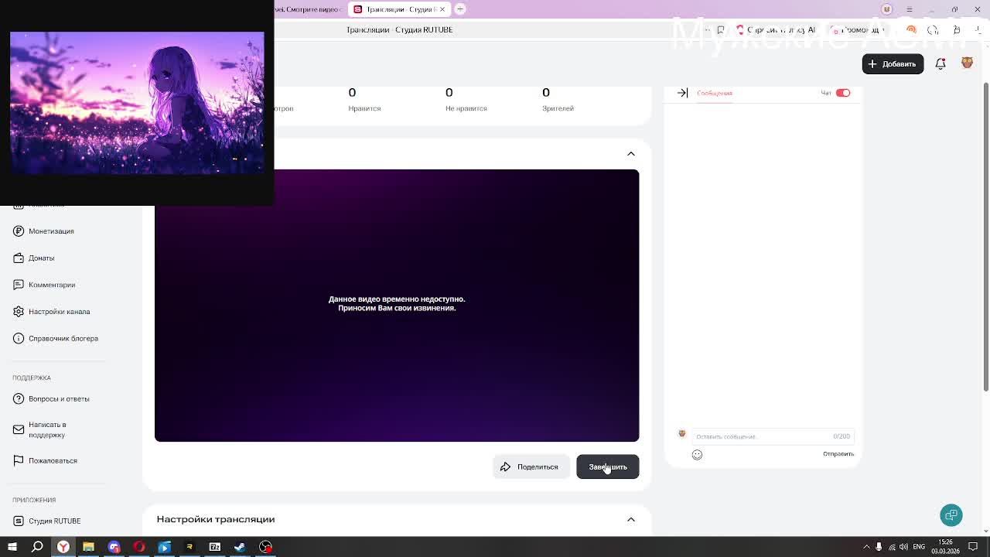This screenshot has width=990, height=557.
Task: Collapse Настройки трансляции section chevron
Action: point(631,519)
